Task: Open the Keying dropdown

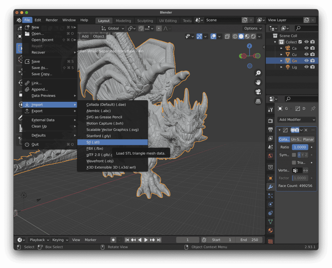Action: 60,240
